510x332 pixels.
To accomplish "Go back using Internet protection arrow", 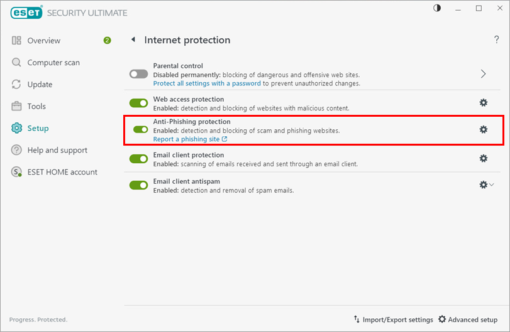I will (x=133, y=40).
